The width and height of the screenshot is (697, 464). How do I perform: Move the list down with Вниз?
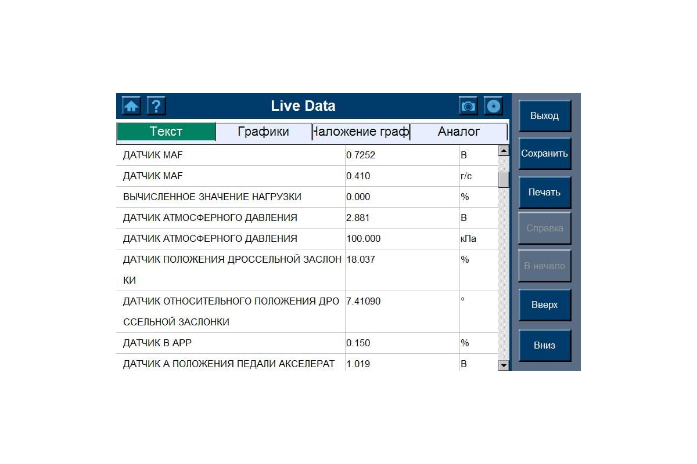(545, 346)
